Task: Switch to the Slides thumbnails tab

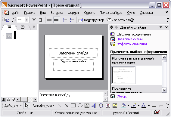Action: tap(23, 27)
